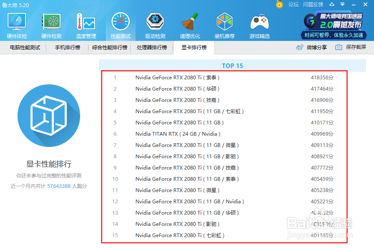The width and height of the screenshot is (374, 248).
Task: Open 硬件体检 hardware checkup icon
Action: coord(17,22)
